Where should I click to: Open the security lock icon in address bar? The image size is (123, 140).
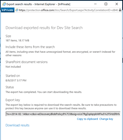[x=120, y=10]
